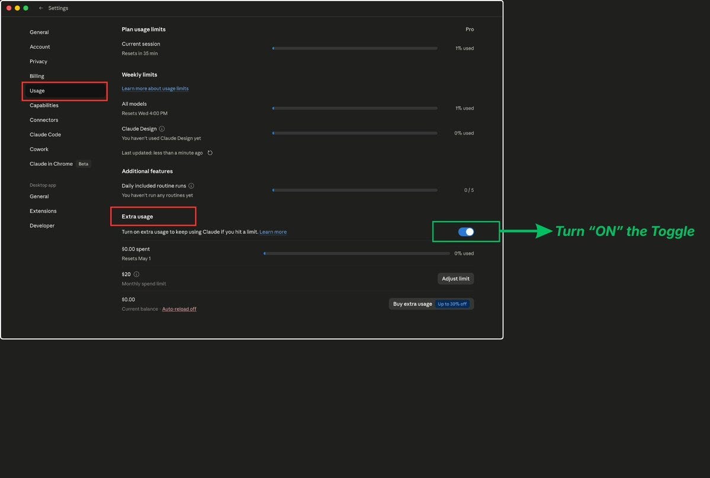Open Claude in Chrome settings
This screenshot has width=710, height=478.
tap(51, 163)
